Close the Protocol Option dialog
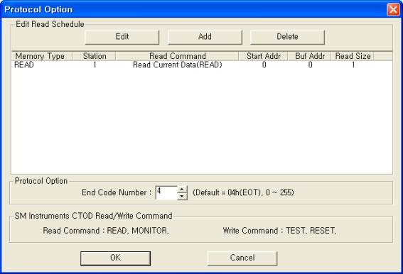Screen dimensions: 403x274 click(393, 10)
